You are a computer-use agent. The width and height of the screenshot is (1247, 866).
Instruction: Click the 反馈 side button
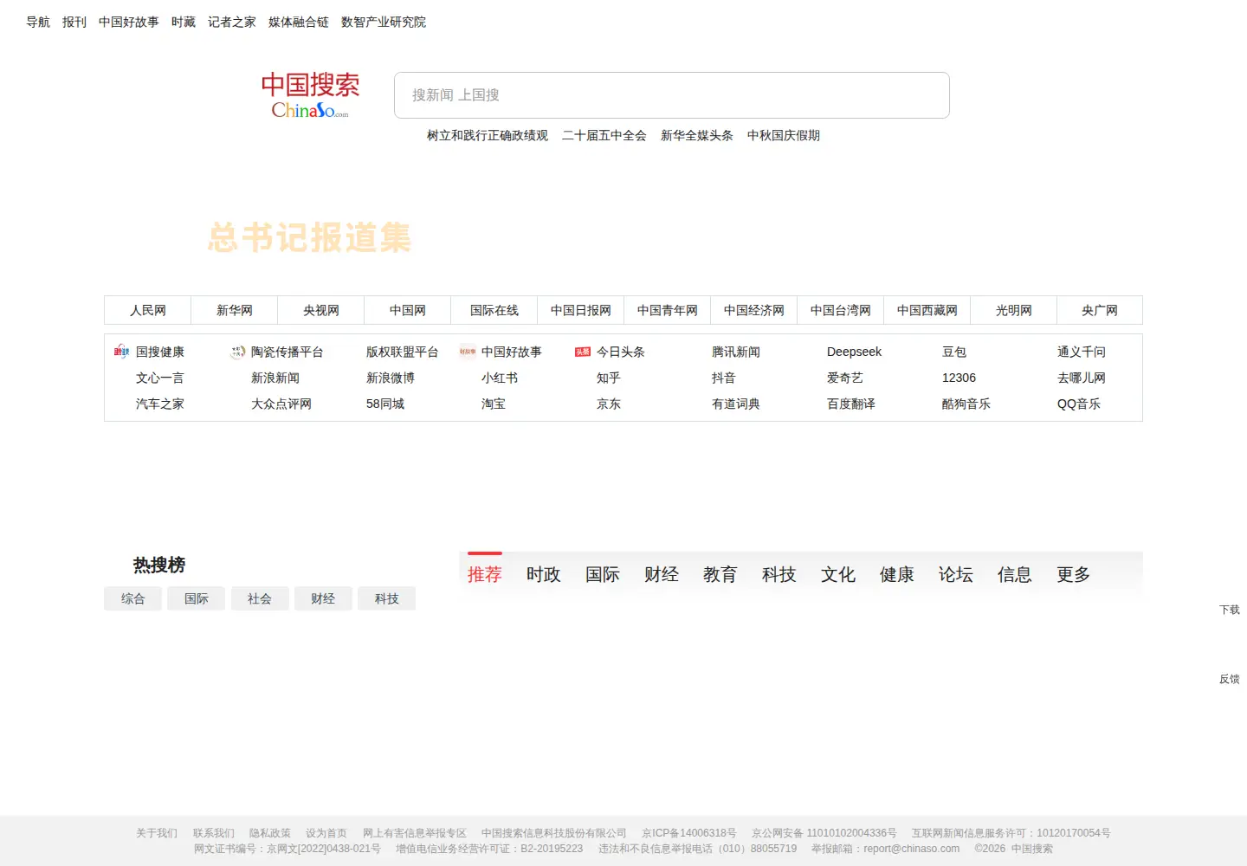1230,679
